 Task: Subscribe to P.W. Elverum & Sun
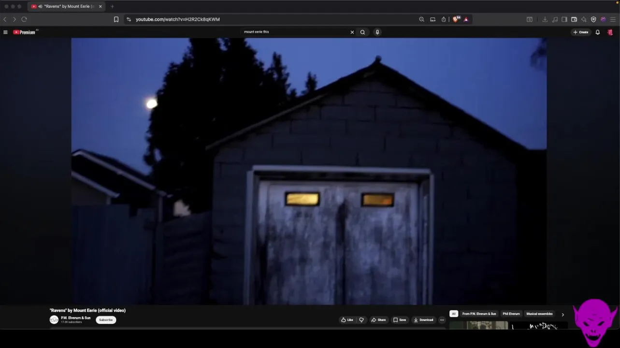(106, 320)
